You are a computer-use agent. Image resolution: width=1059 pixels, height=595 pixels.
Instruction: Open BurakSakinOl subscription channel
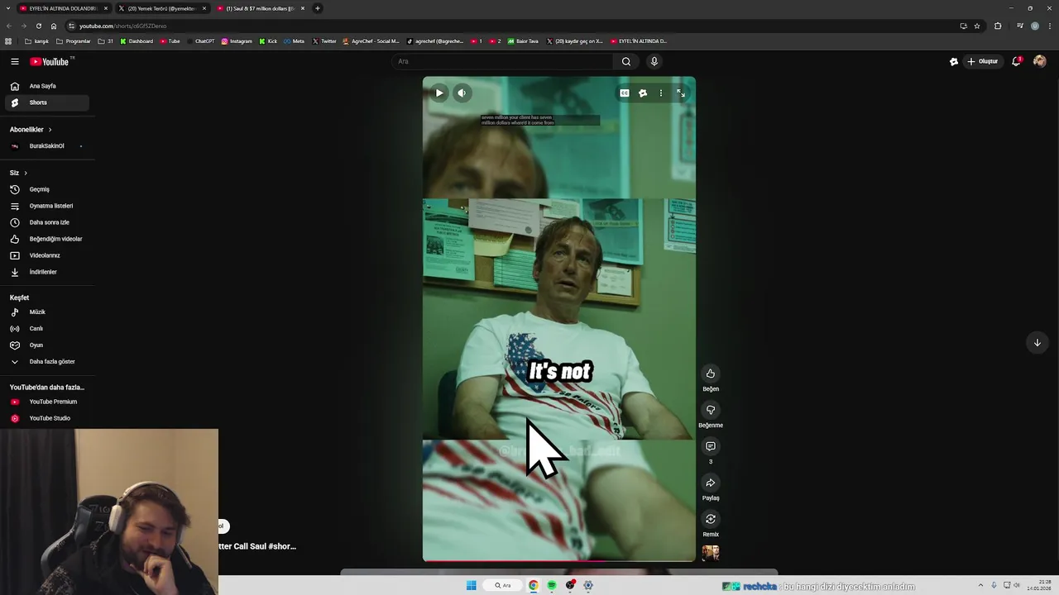(47, 146)
